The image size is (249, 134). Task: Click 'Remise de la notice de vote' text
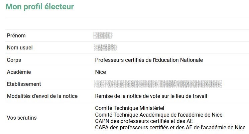(x=128, y=96)
